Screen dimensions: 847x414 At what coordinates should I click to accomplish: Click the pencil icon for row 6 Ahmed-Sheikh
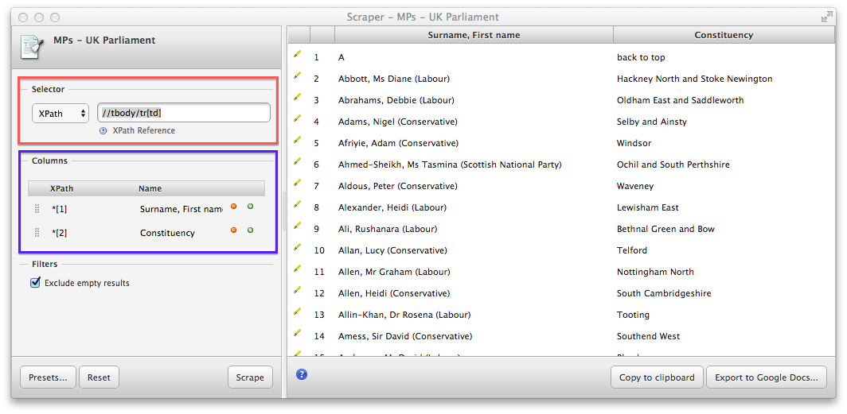(297, 162)
